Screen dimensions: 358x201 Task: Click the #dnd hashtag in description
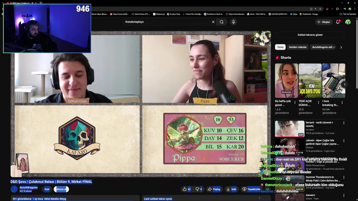47,199
